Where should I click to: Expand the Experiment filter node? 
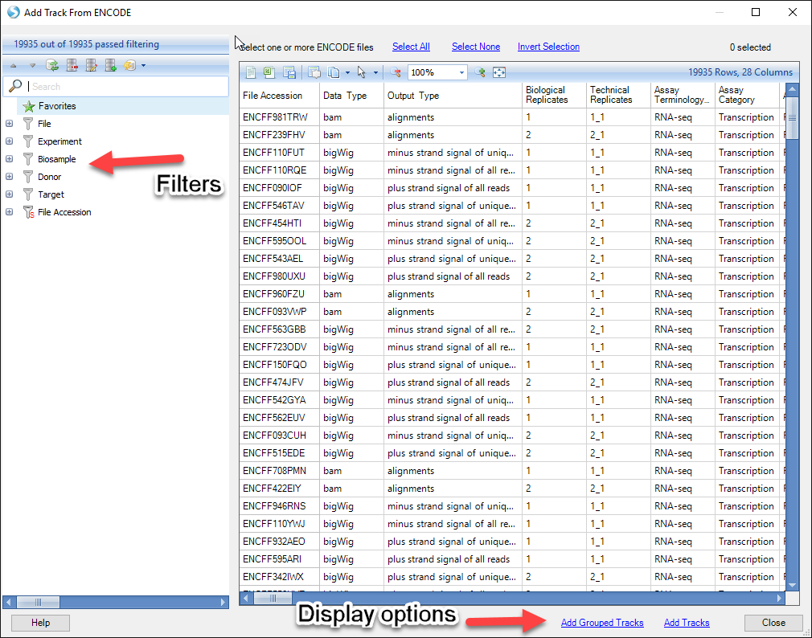point(10,141)
